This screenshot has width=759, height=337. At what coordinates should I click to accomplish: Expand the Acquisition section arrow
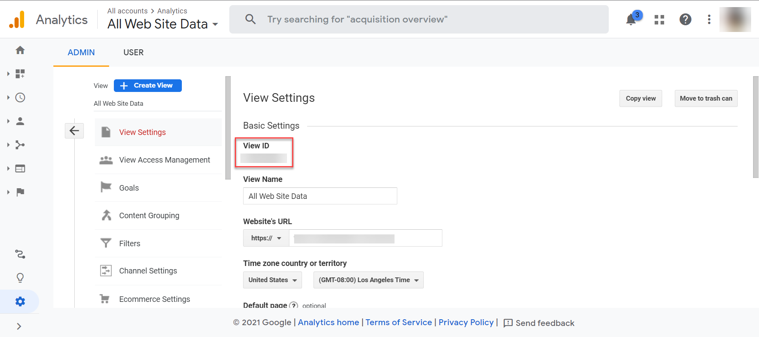8,145
